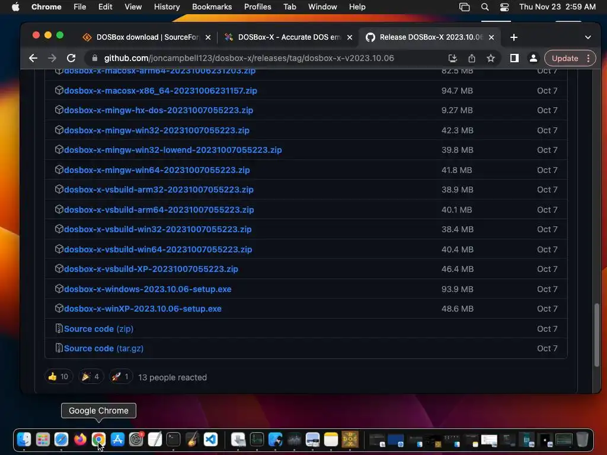The height and width of the screenshot is (455, 607).
Task: Open the Profiles menu
Action: (x=257, y=7)
